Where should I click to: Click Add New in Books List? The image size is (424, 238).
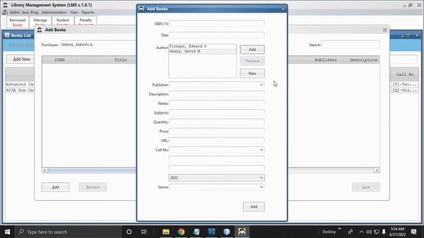coord(22,59)
